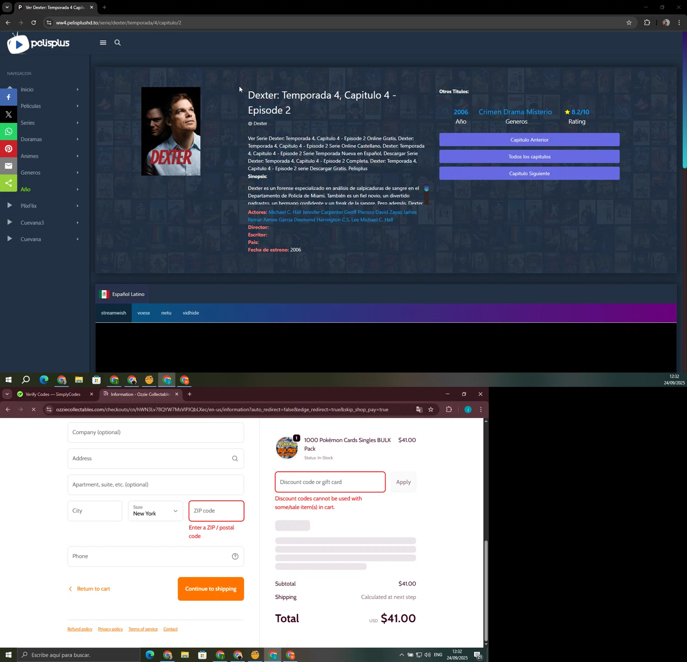Go to Capitulo Siguiente
The image size is (687, 662).
[x=529, y=173]
